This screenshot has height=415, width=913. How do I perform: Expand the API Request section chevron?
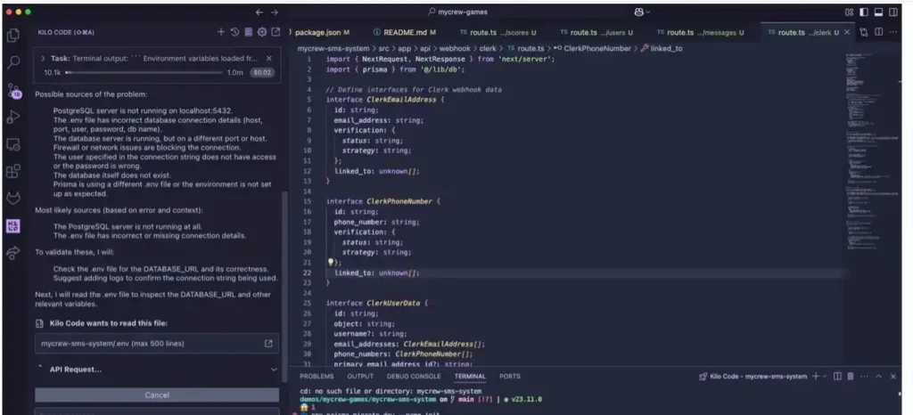pyautogui.click(x=274, y=369)
